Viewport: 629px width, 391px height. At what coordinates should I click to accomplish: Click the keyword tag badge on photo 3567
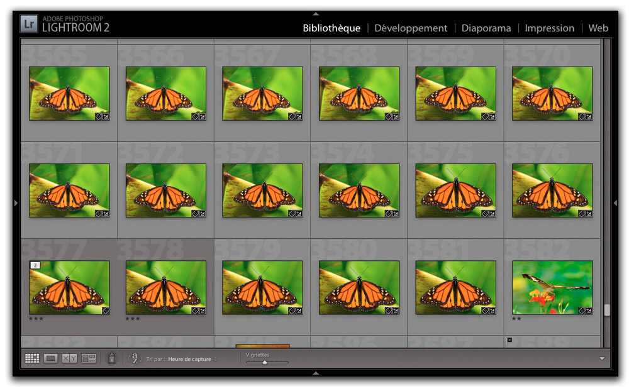[292, 117]
